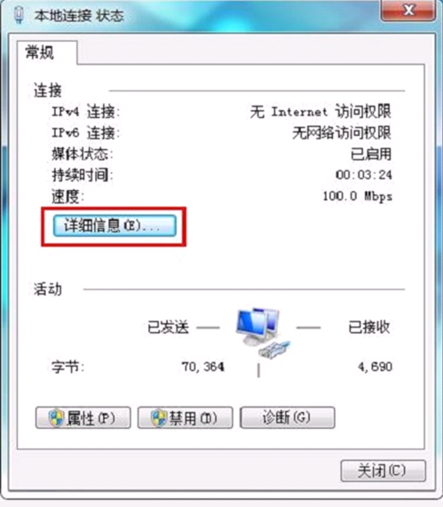Open the 属性(P) properties dialog
Image resolution: width=443 pixels, height=507 pixels.
(x=83, y=417)
